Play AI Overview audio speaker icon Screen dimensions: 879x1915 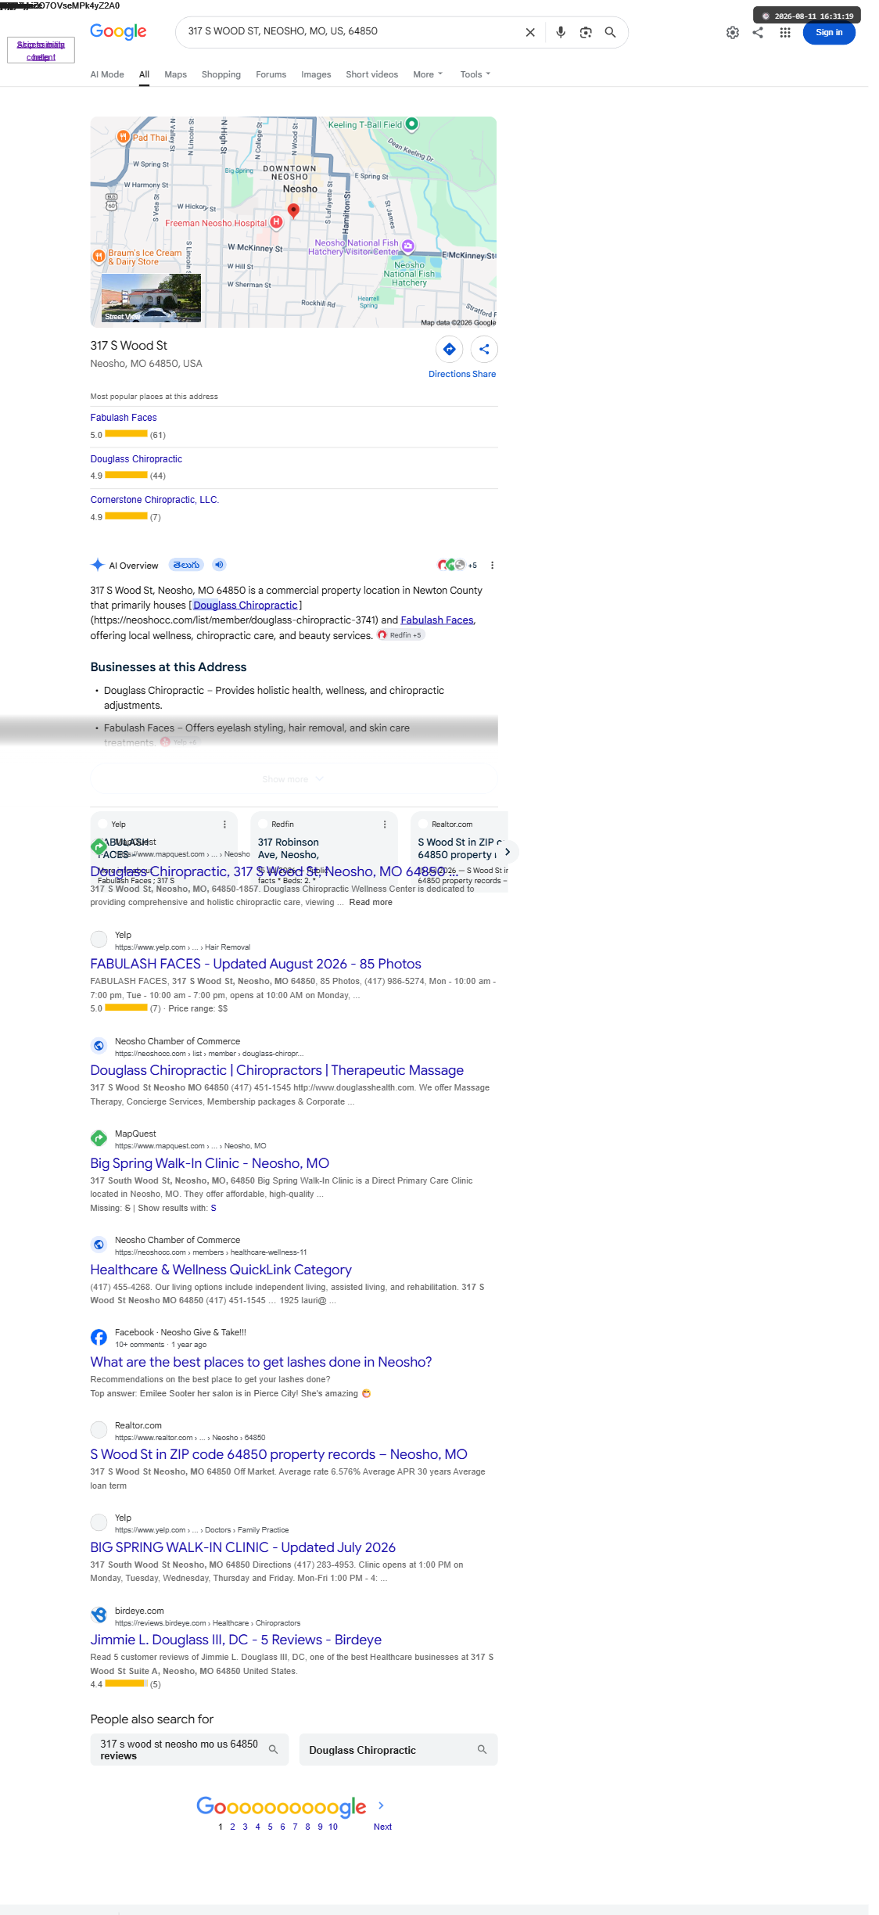219,565
